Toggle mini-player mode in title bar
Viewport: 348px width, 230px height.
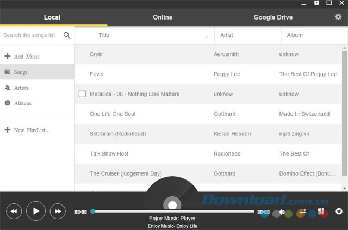coord(316,3)
